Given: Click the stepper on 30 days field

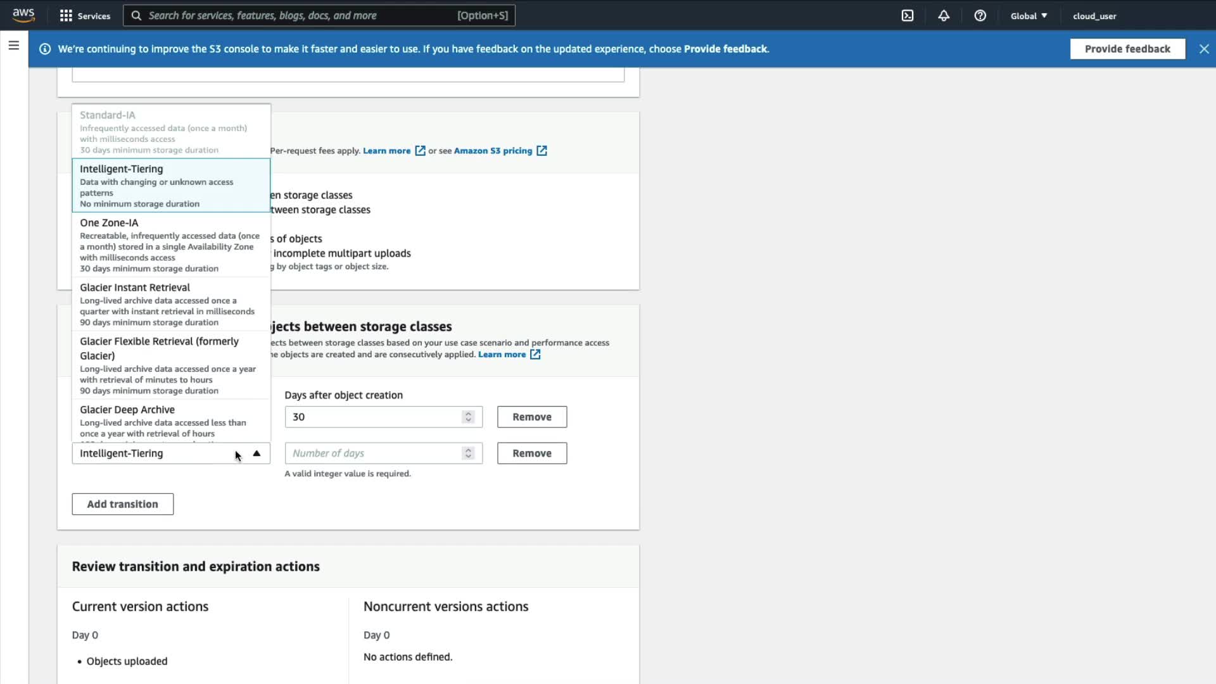Looking at the screenshot, I should coord(469,417).
